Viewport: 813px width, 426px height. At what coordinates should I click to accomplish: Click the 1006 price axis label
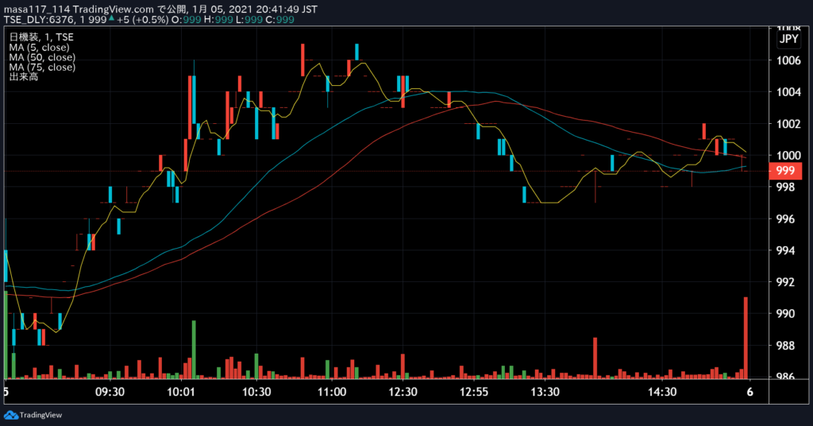pos(788,60)
